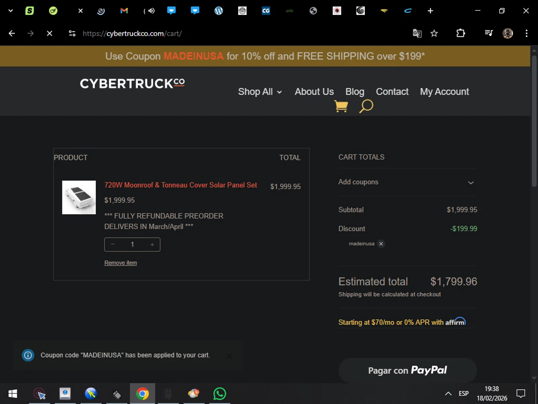Click the address bar URL
Screen dimensions: 538x404
coord(132,33)
